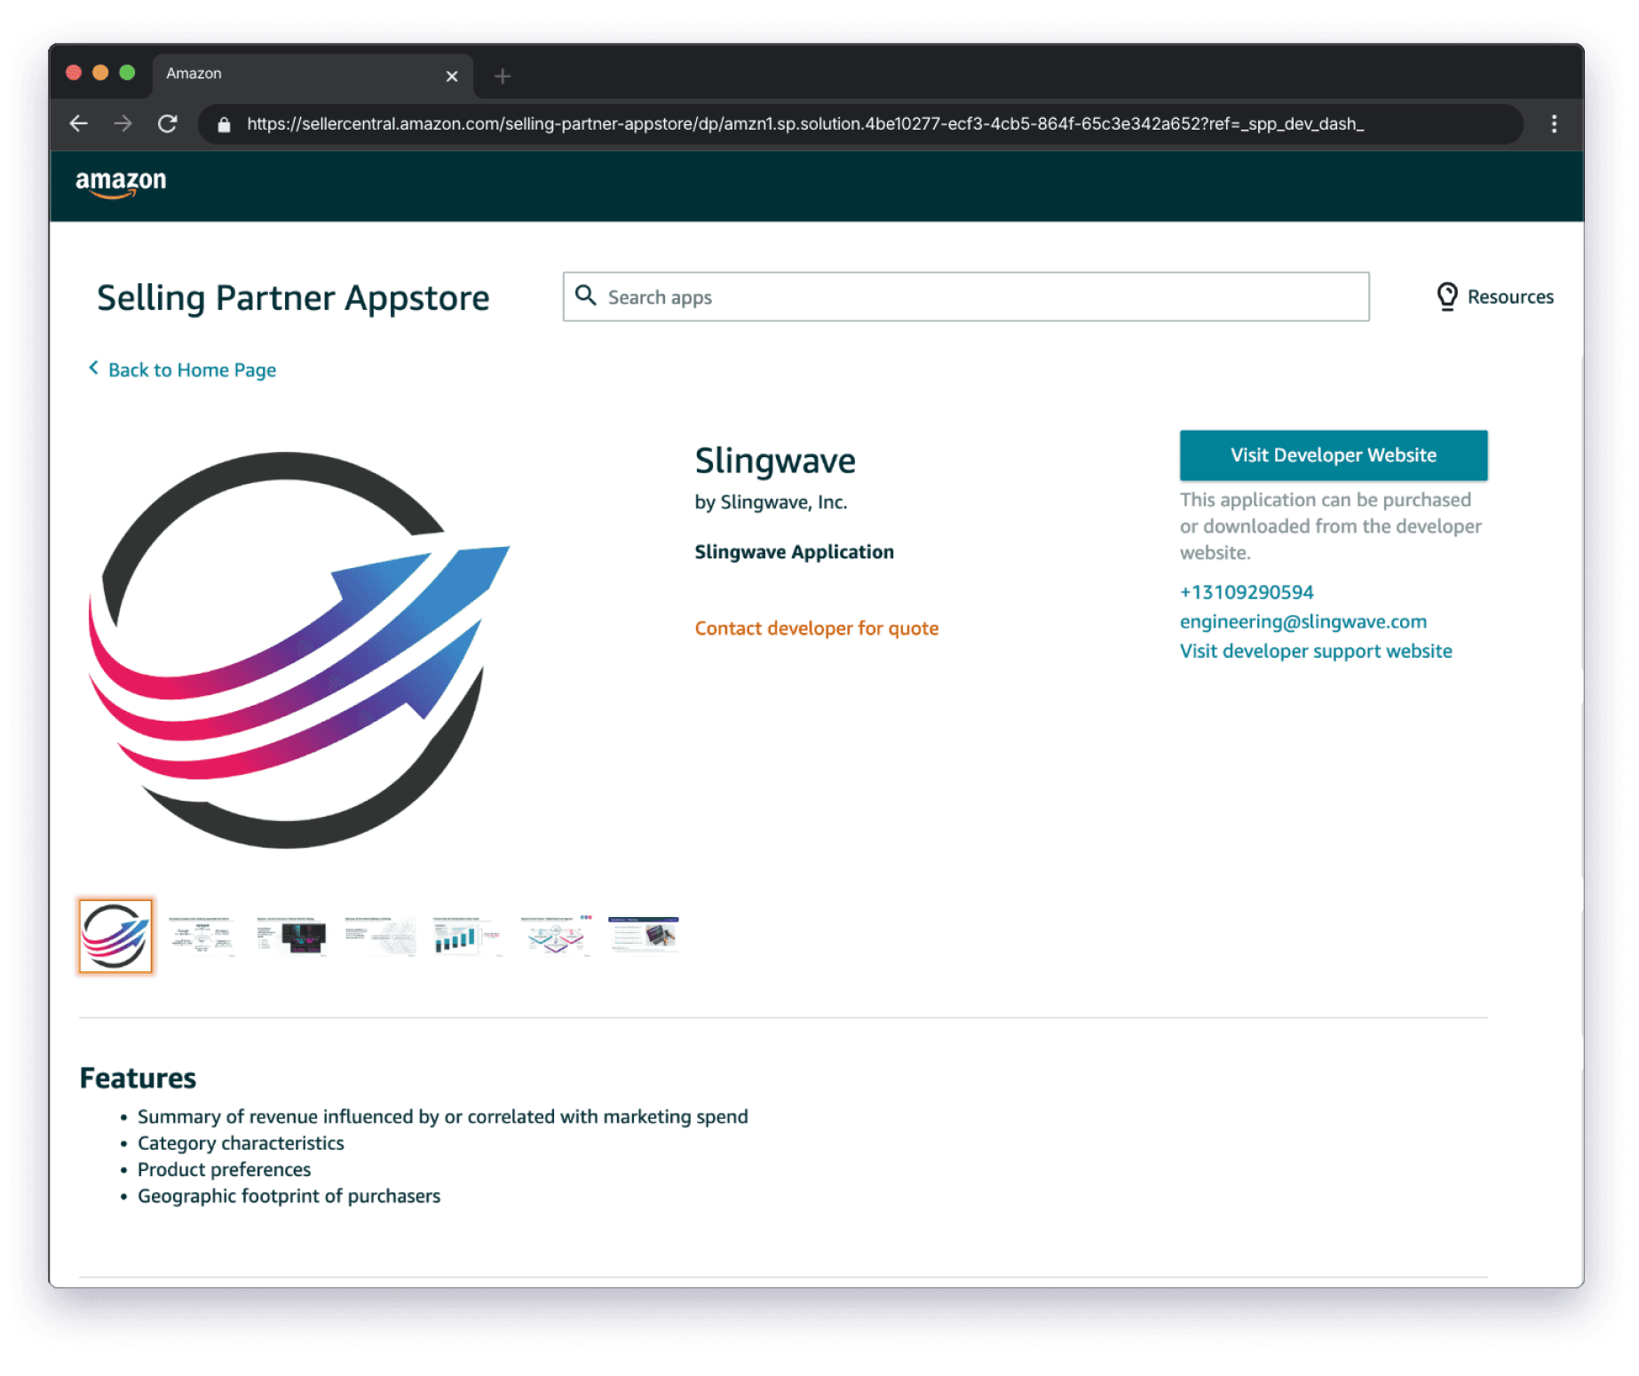Reload the page with the refresh icon
Image resolution: width=1639 pixels, height=1376 pixels.
168,123
